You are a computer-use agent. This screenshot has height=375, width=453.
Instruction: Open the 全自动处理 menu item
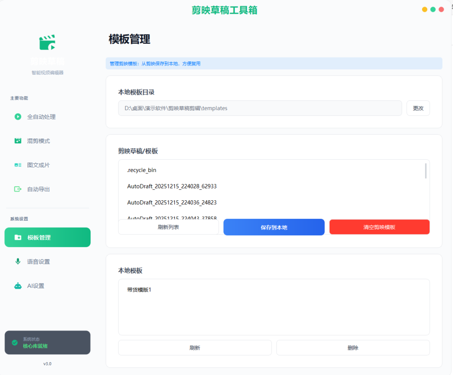click(47, 117)
